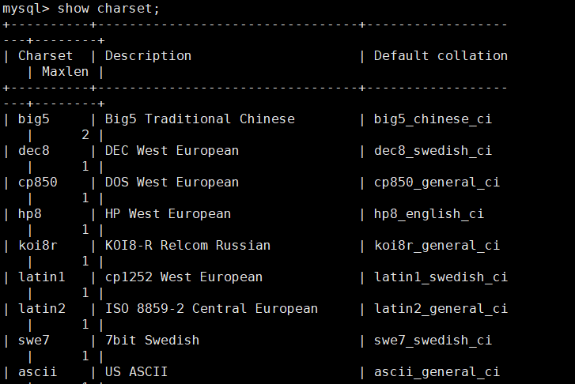Click the Default collation column header
Viewport: 575px width, 384px height.
pos(441,56)
